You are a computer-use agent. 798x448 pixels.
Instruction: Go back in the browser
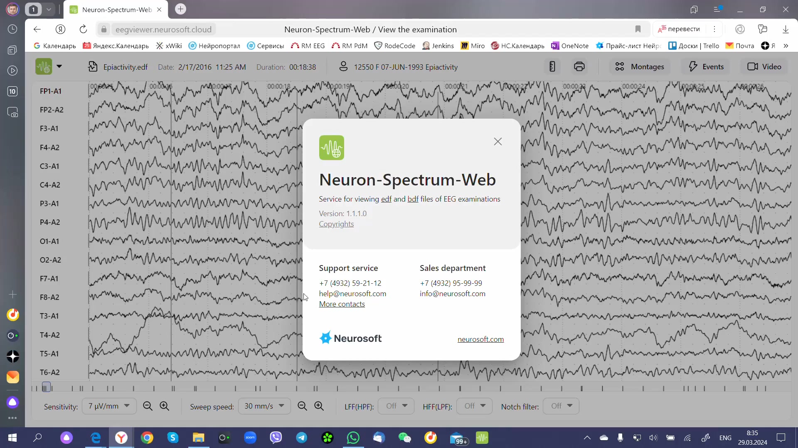pos(37,29)
